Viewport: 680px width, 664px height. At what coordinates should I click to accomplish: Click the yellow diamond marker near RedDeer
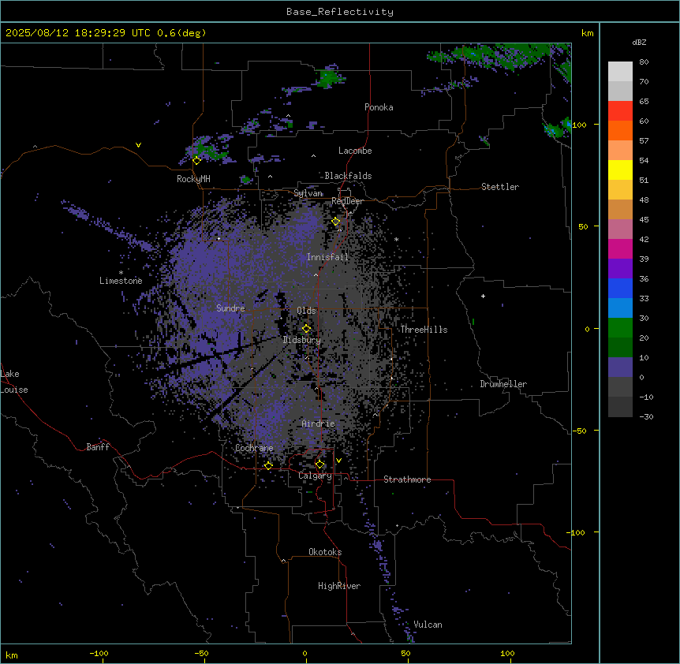coord(335,222)
